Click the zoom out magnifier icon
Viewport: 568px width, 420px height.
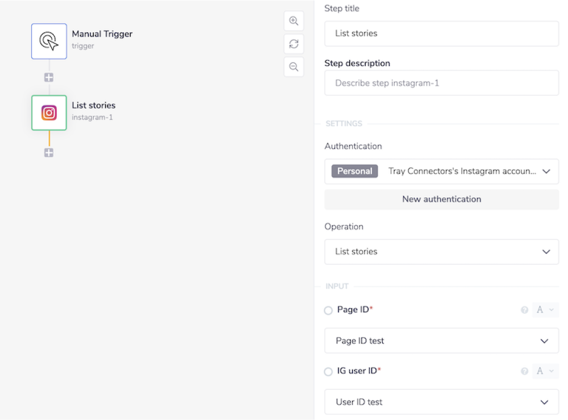[x=294, y=66]
